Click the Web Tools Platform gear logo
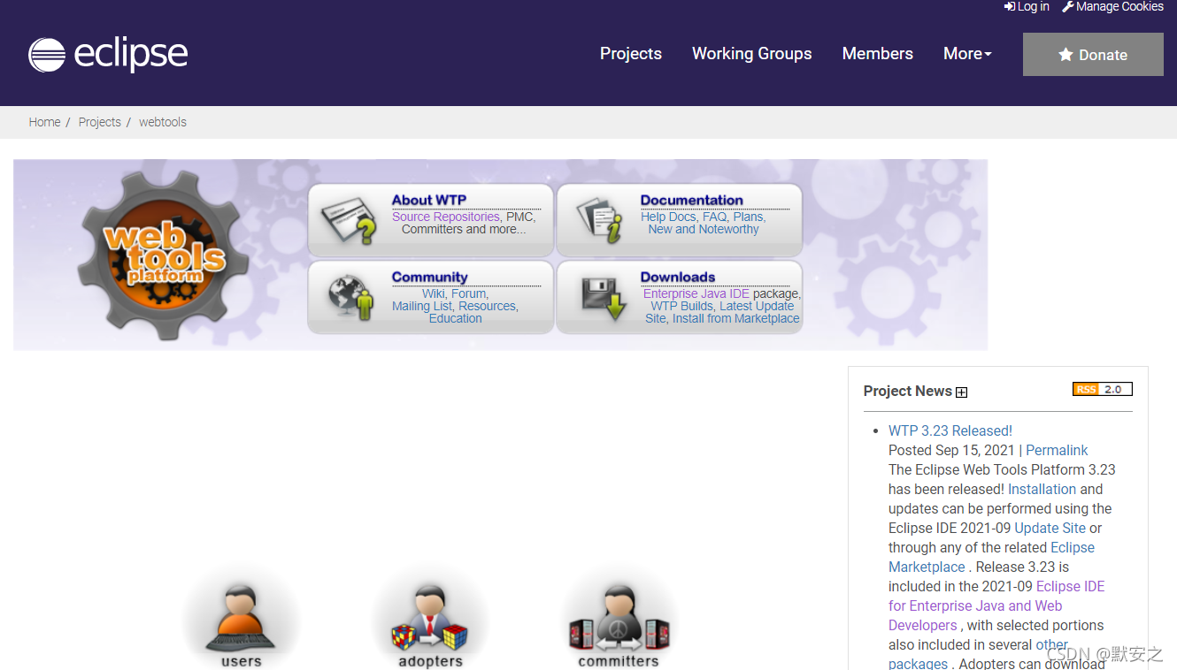 coord(161,255)
